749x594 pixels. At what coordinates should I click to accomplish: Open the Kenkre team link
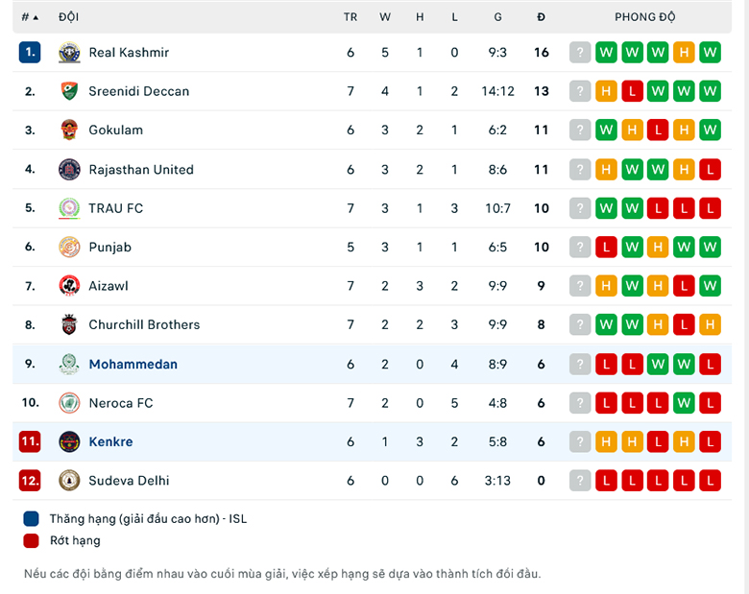(x=110, y=441)
